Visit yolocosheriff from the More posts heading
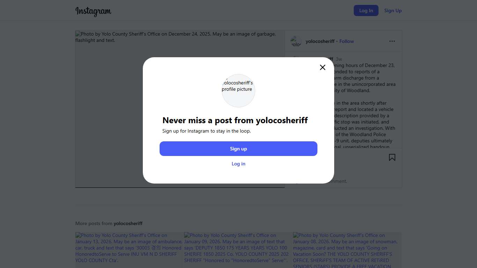Screen dimensions: 477x268 click(128, 223)
